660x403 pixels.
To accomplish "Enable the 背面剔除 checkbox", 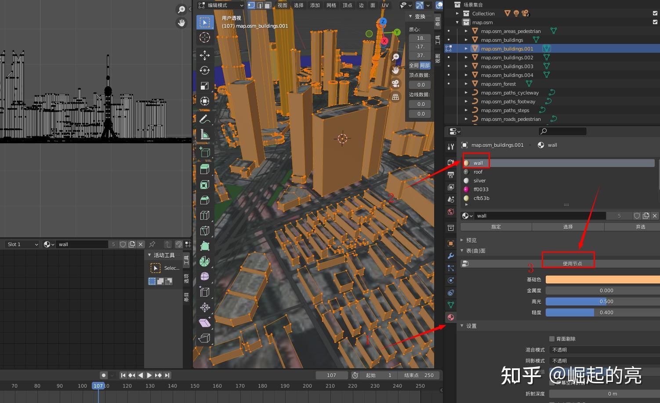I will tap(552, 338).
